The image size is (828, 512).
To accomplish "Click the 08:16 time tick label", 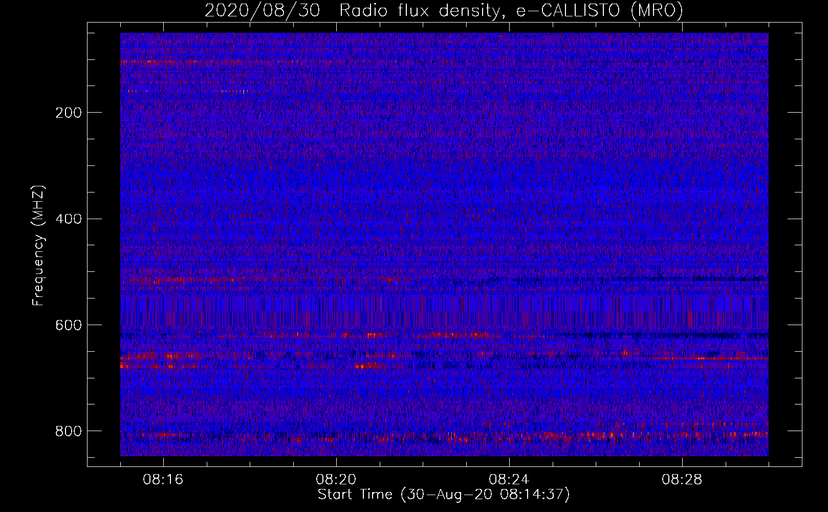I will pos(163,480).
